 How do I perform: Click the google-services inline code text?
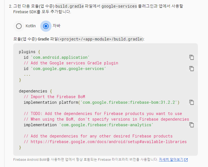(x=119, y=6)
